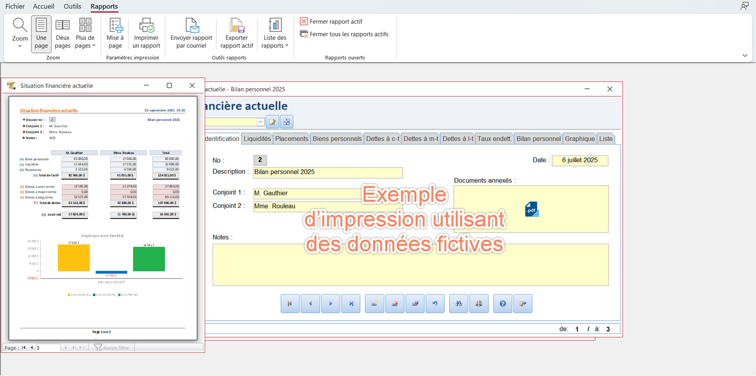The image size is (756, 376).
Task: Expand the Plus de pages dropdown
Action: pyautogui.click(x=86, y=34)
